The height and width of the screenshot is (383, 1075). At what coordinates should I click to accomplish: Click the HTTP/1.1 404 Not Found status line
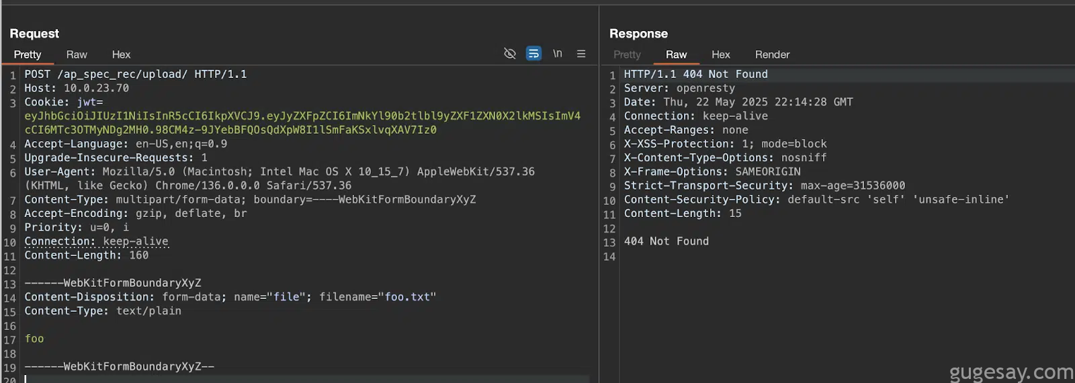coord(695,75)
